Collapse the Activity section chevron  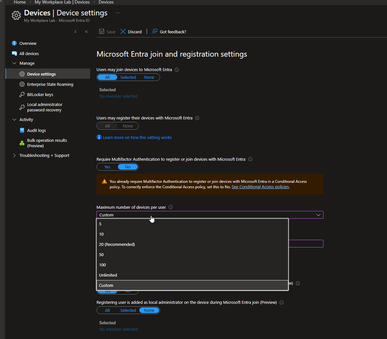[x=14, y=119]
